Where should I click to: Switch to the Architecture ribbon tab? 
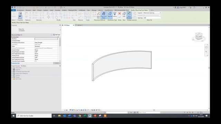point(20,10)
